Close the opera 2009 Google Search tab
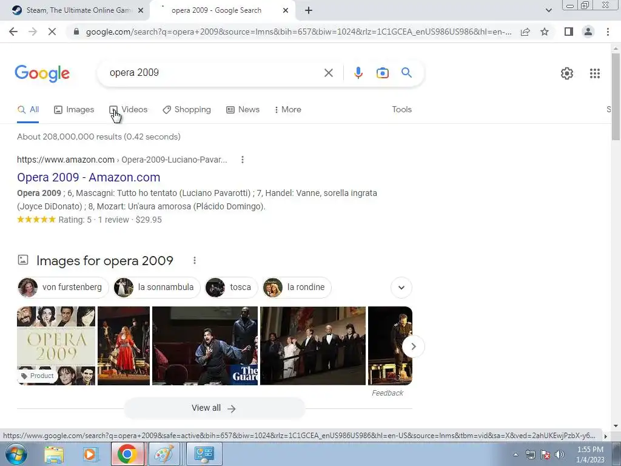621x466 pixels. coord(286,11)
